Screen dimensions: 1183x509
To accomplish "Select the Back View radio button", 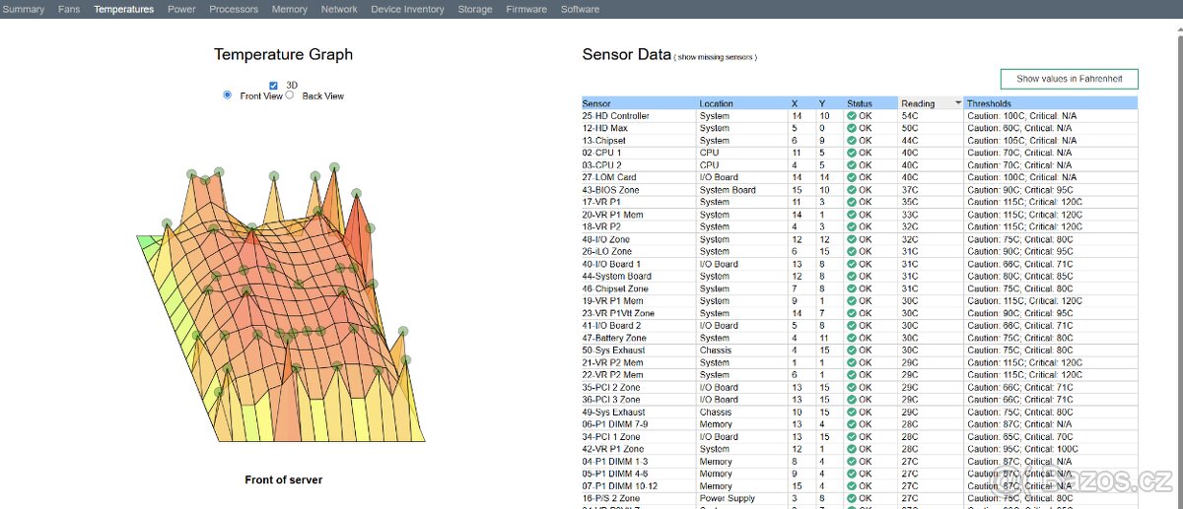I will pyautogui.click(x=290, y=95).
